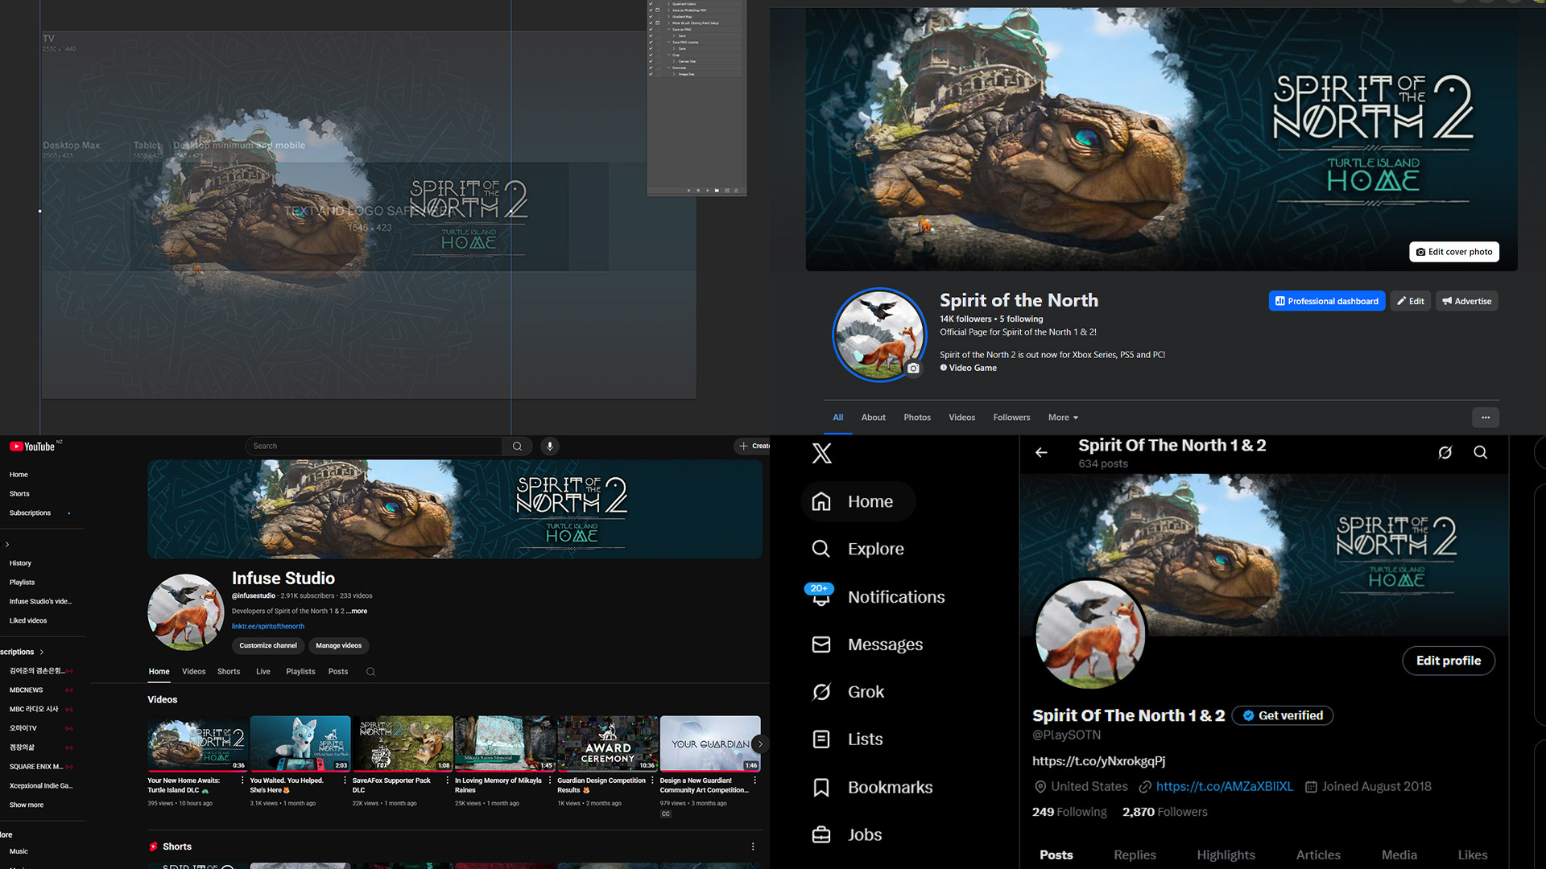
Task: Switch to the Photos tab on Facebook
Action: click(x=916, y=418)
